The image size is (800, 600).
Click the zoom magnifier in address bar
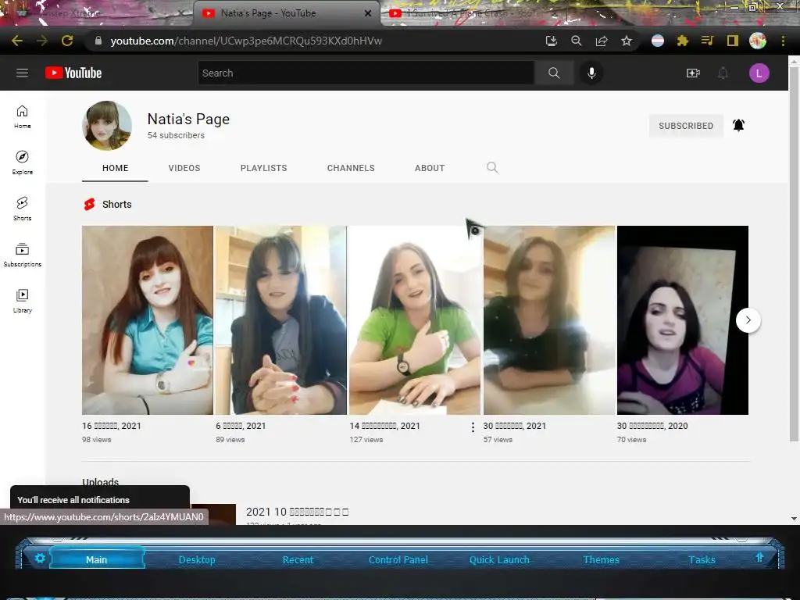[576, 41]
